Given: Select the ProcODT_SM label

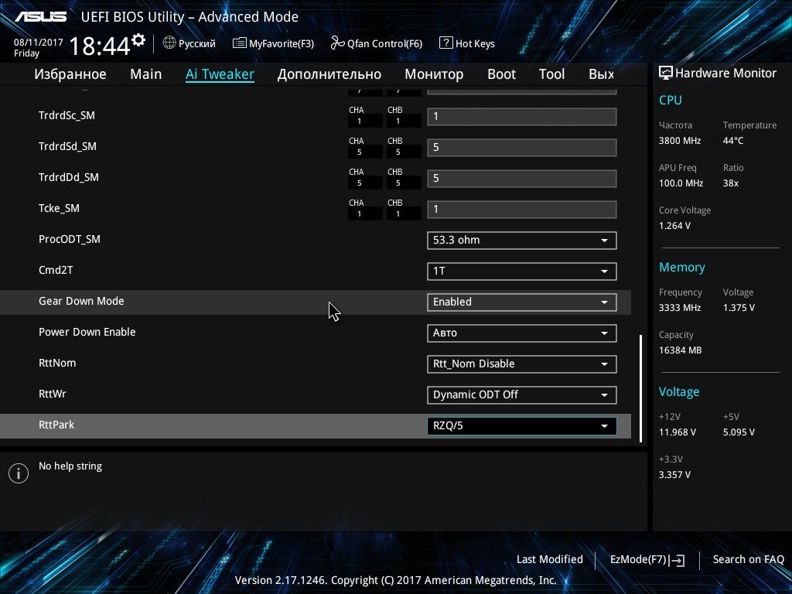Looking at the screenshot, I should [x=69, y=239].
